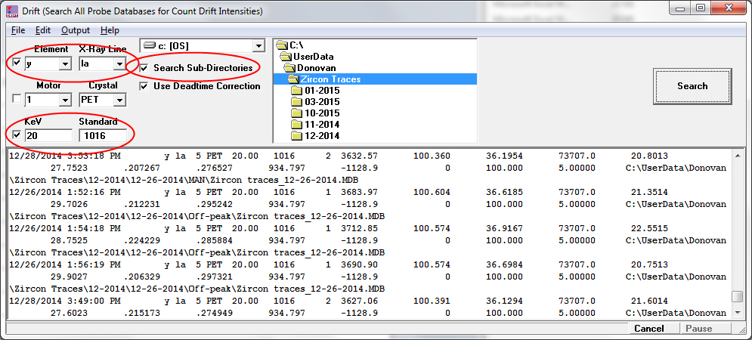Enable the Motor checkbox
752x340 pixels.
coord(17,100)
